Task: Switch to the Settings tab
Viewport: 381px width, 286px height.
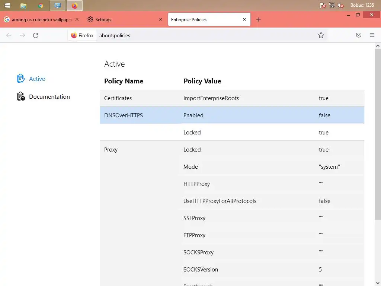Action: 119,20
